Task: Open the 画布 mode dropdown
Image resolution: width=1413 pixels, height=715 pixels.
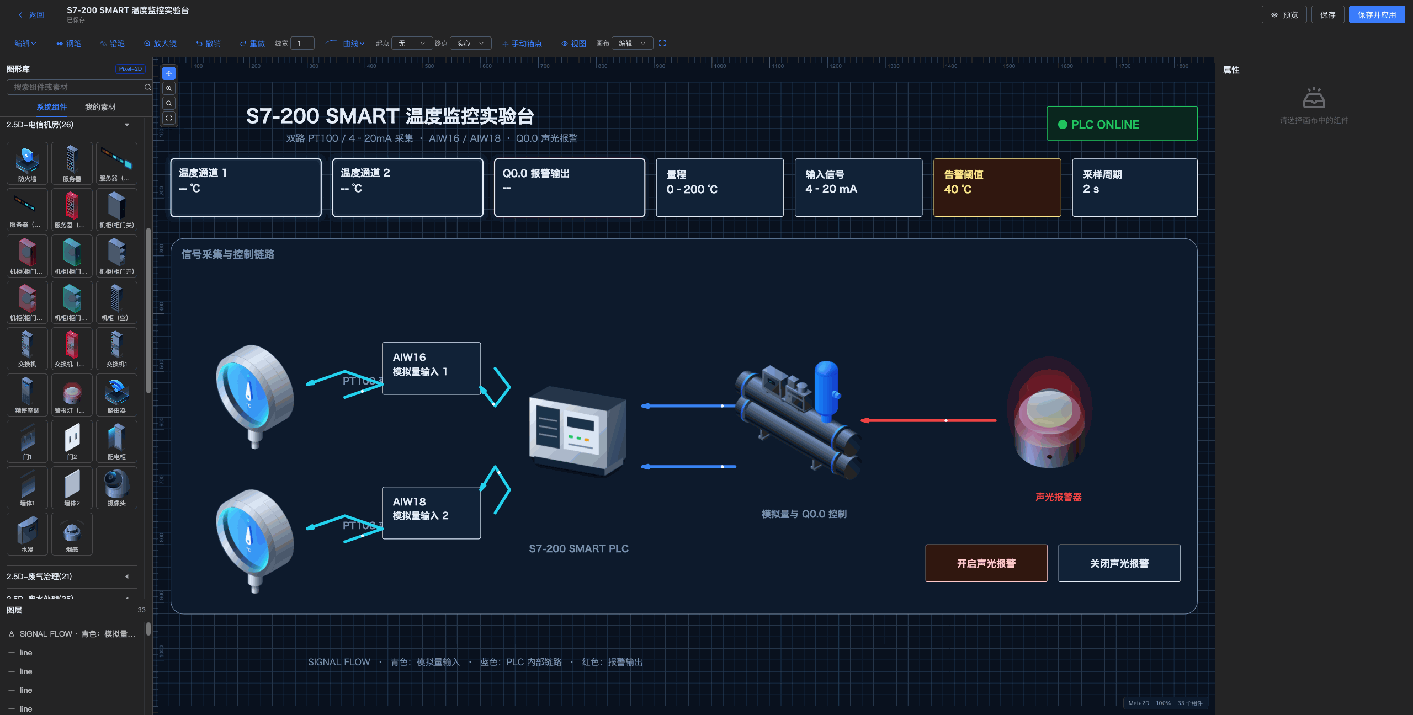Action: 632,44
